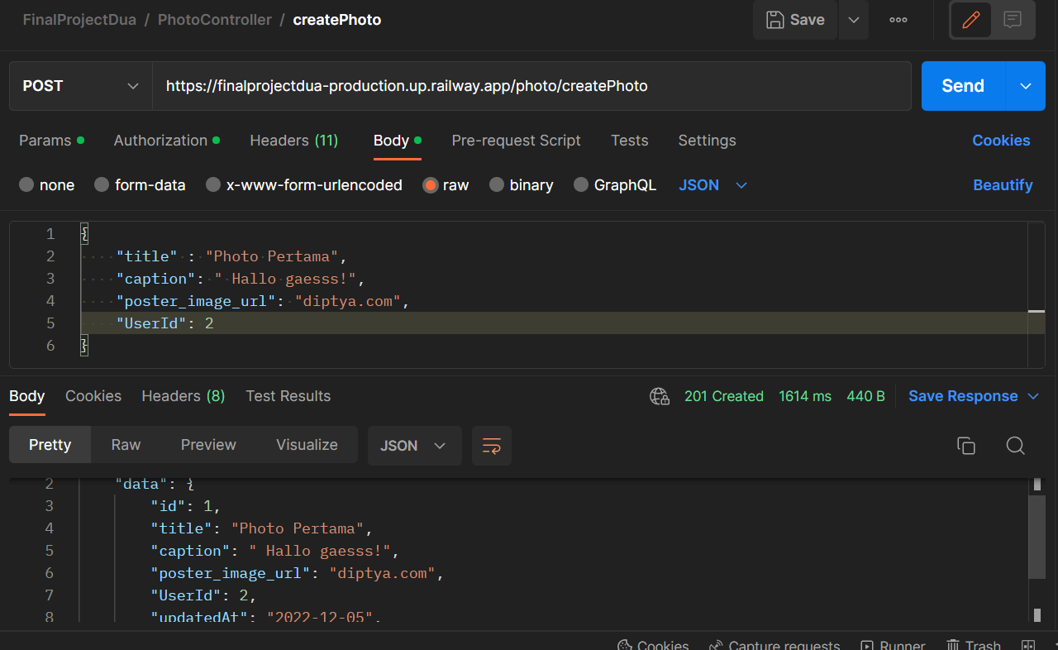The image size is (1058, 650).
Task: Click the Beautify link
Action: (x=1003, y=185)
